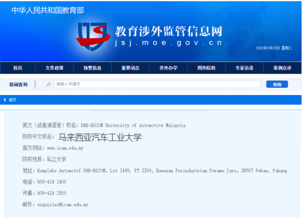Click the www.icam.edu.my website text

(65, 148)
